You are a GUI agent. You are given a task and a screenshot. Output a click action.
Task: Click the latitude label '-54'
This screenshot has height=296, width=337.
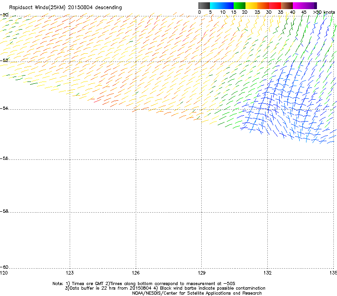[x=4, y=108]
